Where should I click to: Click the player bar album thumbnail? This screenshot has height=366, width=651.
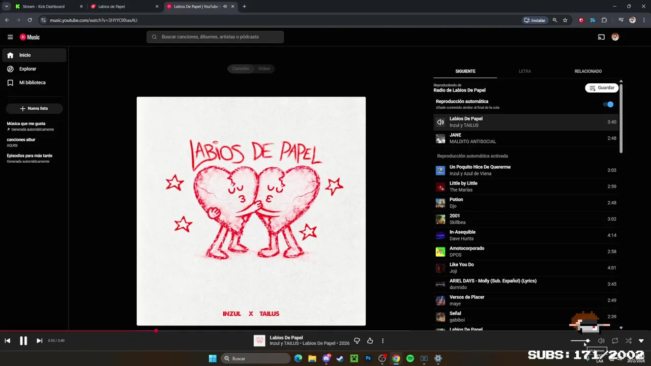(259, 341)
